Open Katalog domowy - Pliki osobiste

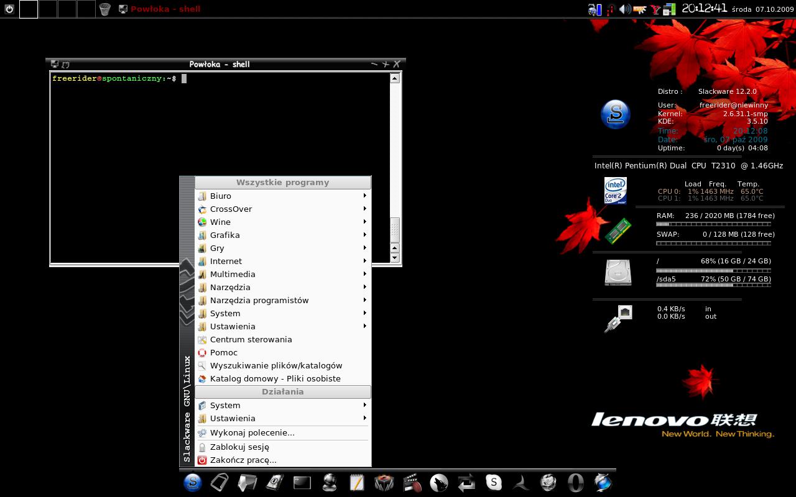click(x=283, y=378)
